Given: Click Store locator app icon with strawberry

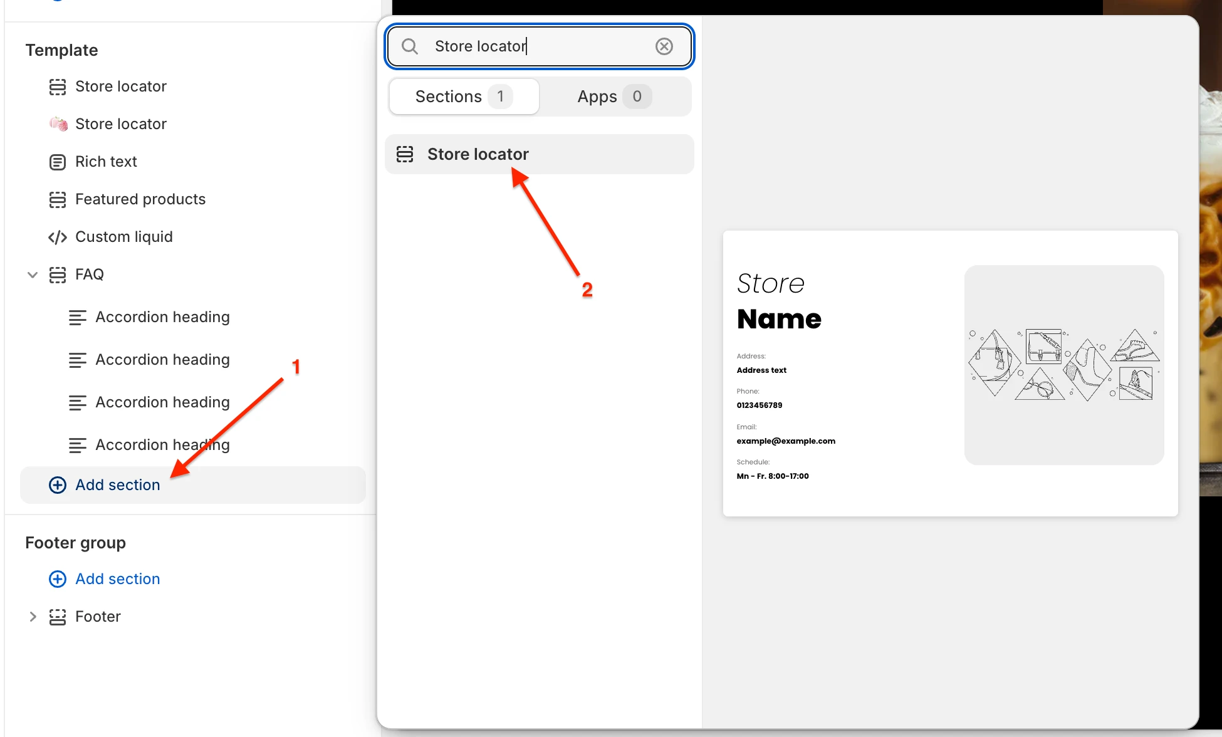Looking at the screenshot, I should click(x=58, y=124).
